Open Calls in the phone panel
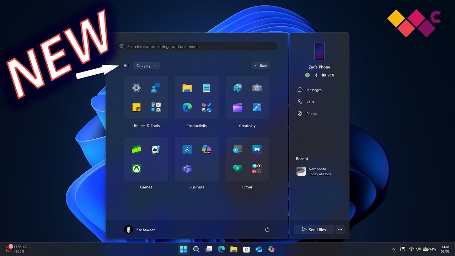 tap(310, 102)
